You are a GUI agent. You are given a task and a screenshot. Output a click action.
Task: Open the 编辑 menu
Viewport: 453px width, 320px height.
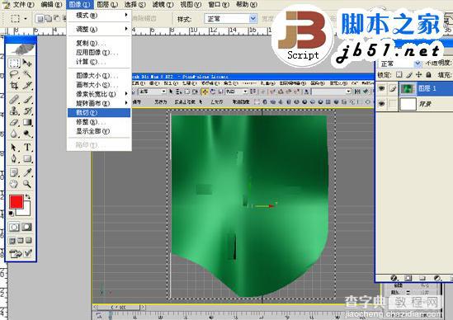(51, 5)
